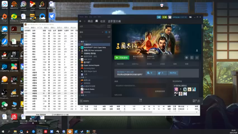Open the 库 library tab in Steam
The width and height of the screenshot is (238, 134).
96,21
